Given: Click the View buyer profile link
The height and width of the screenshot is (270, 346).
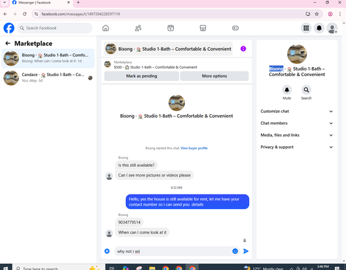Looking at the screenshot, I should [x=194, y=148].
